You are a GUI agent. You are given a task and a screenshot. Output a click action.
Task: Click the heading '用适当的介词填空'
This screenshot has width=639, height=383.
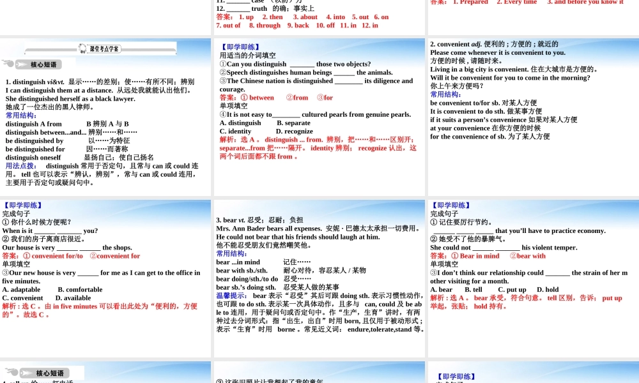click(x=248, y=56)
